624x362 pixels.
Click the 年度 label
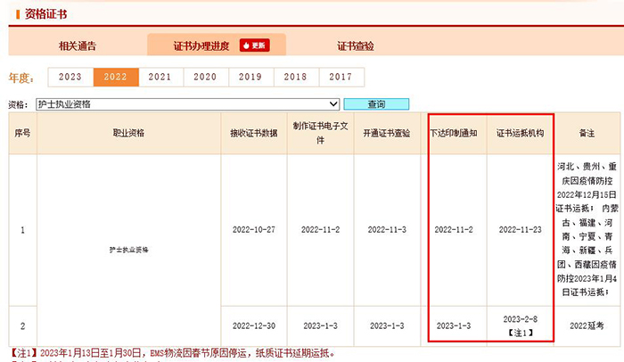coord(21,78)
